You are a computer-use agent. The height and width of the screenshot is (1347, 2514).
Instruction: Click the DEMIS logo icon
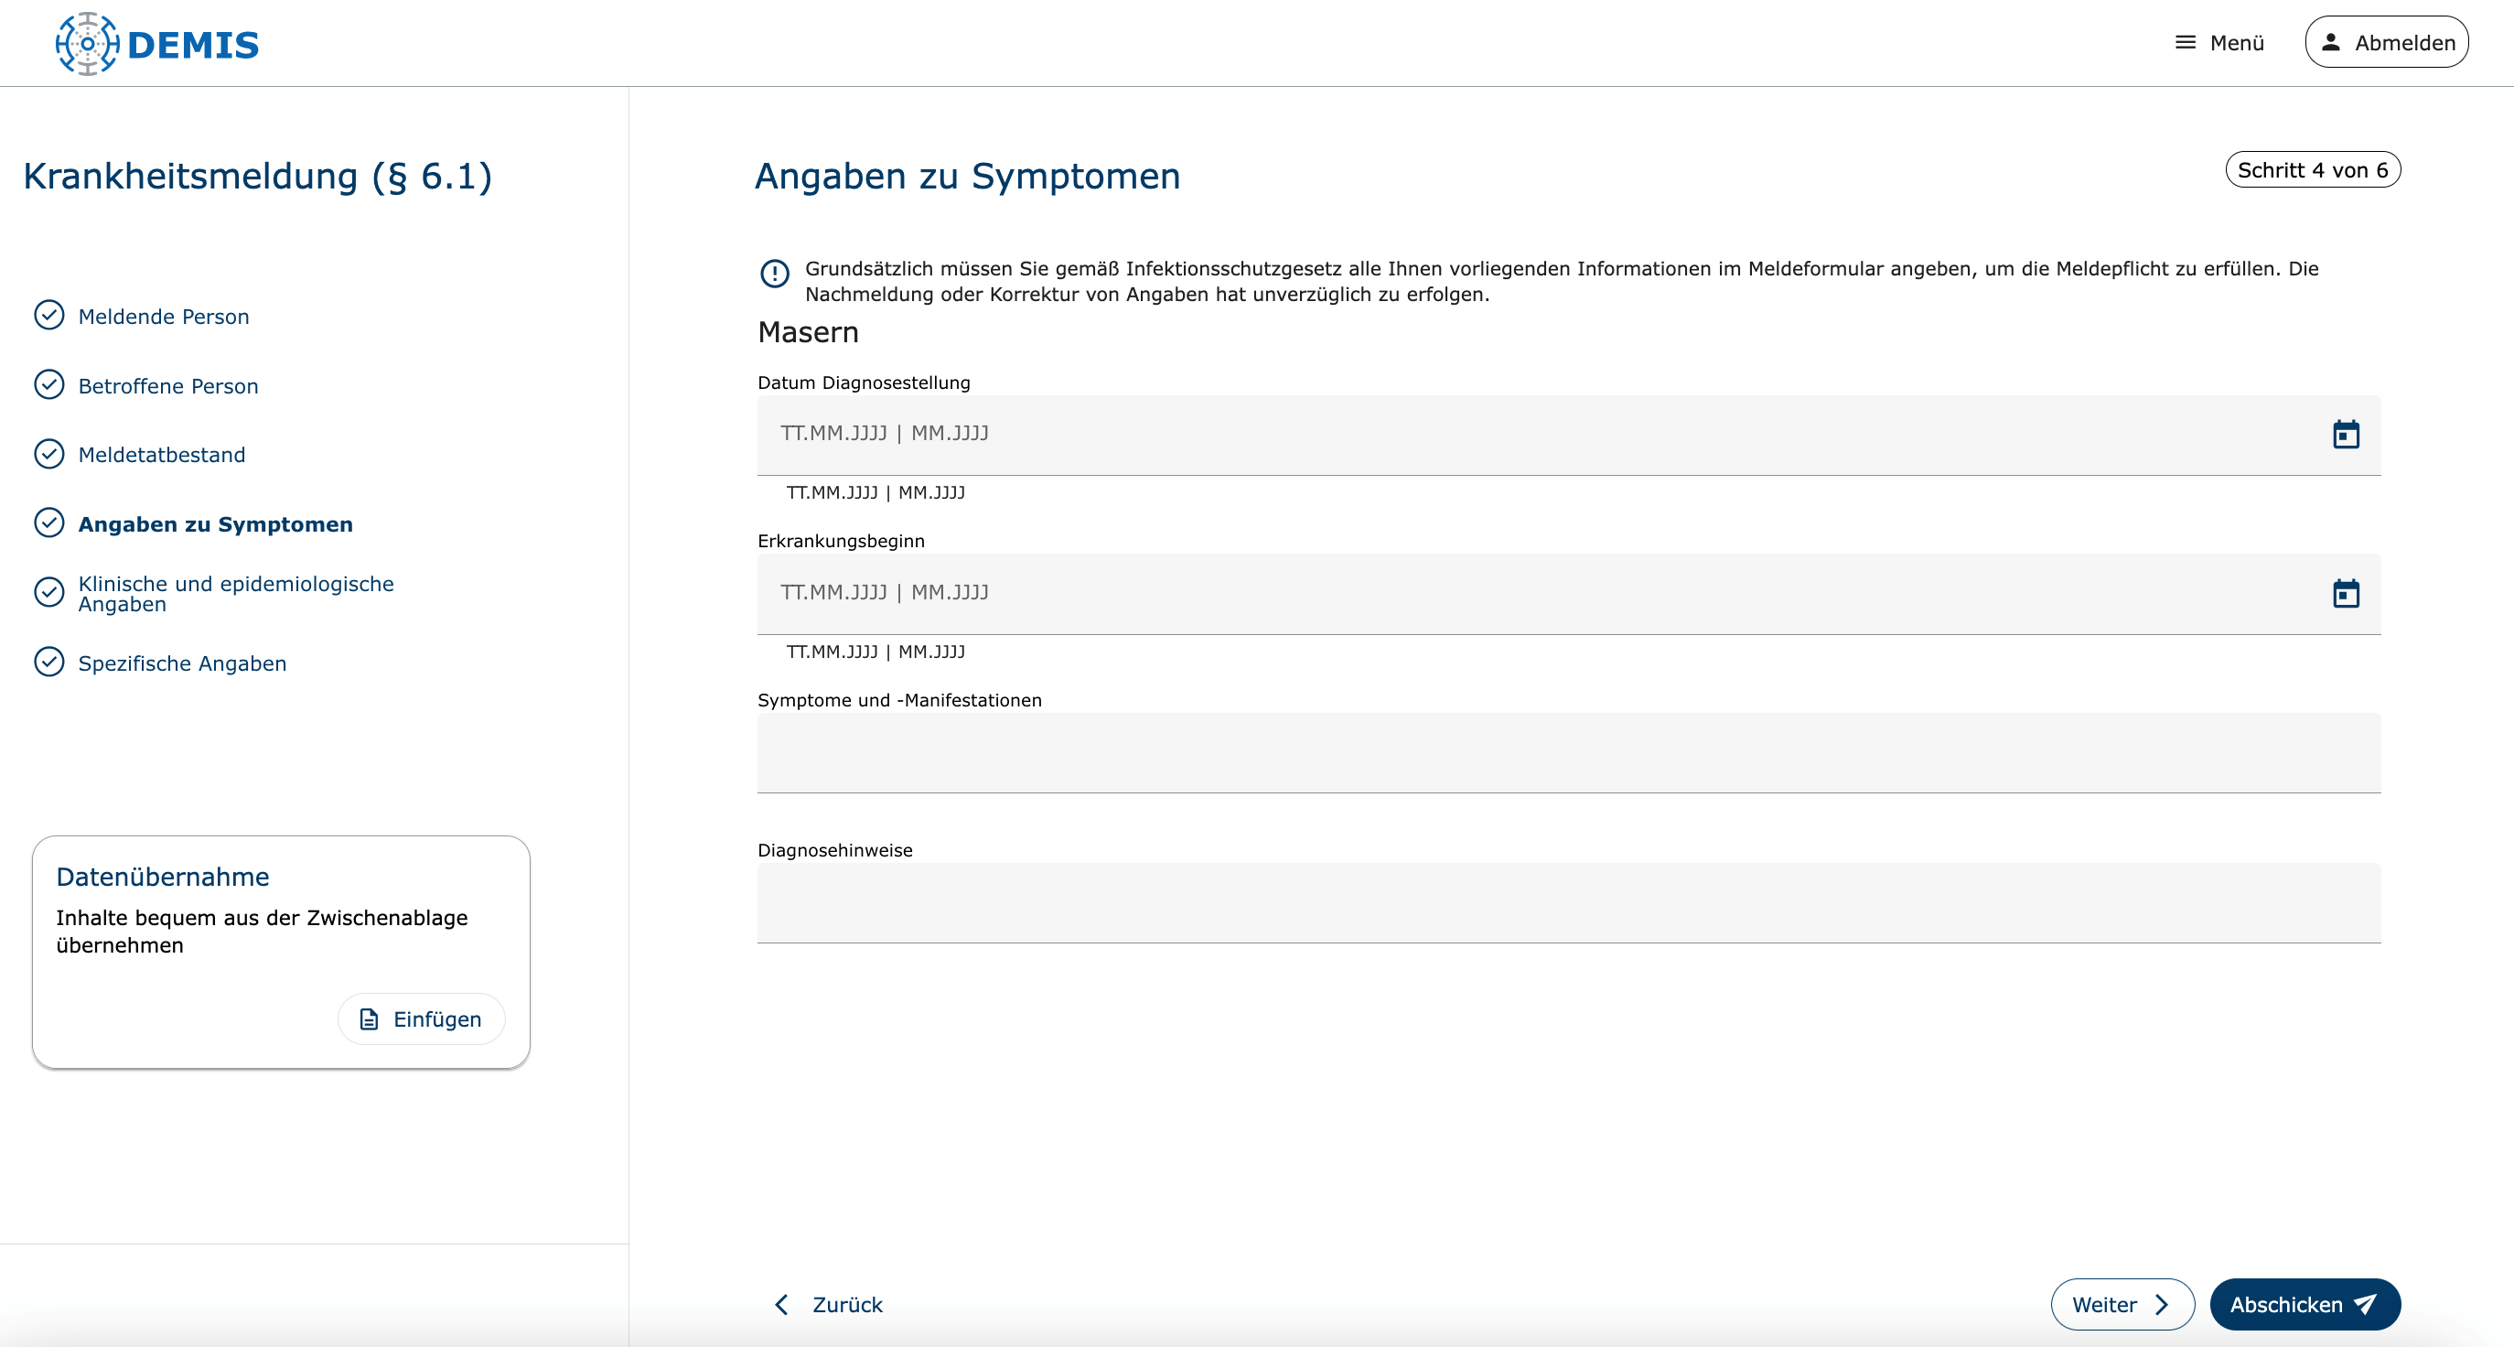[x=88, y=44]
